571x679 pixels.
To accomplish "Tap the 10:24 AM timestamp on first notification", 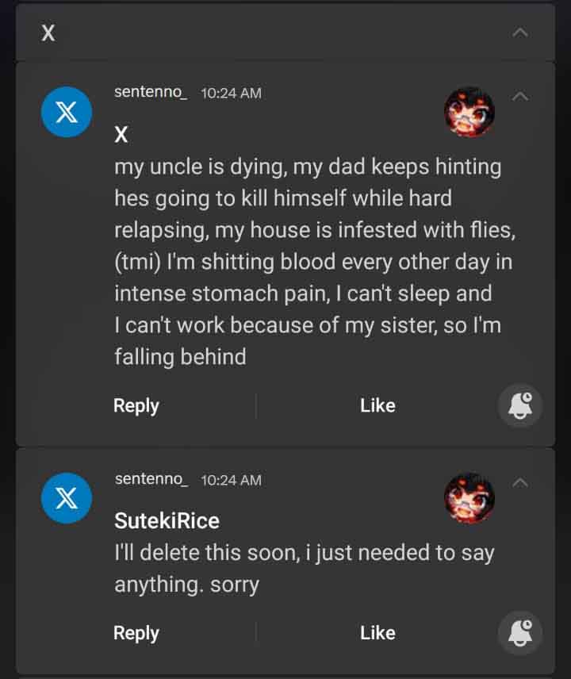I will tap(231, 93).
